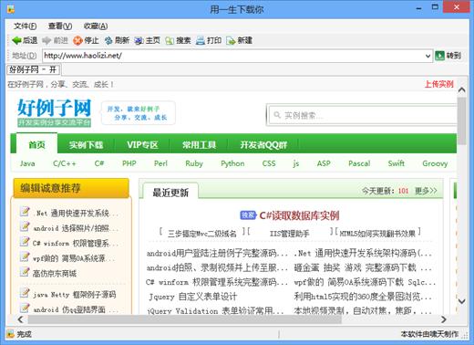Screen dimensions: 474x345
Task: Click the horizontal scrollbar right arrow
Action: 444,319
